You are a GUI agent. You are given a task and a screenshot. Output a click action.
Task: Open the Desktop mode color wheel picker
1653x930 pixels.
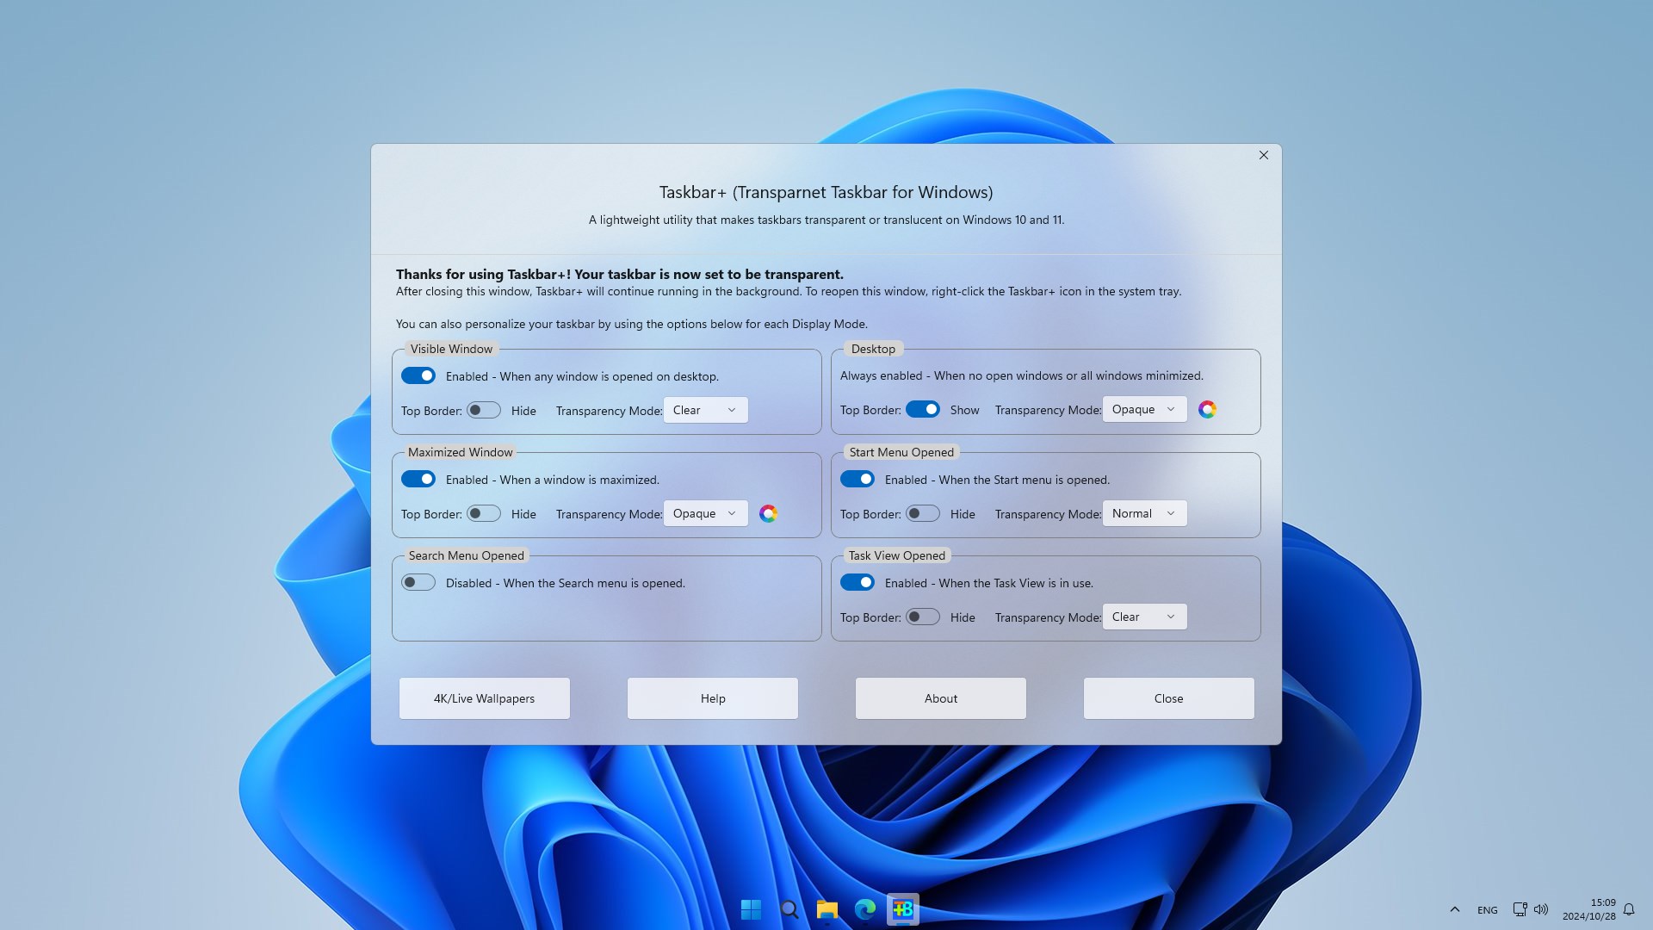(x=1208, y=409)
